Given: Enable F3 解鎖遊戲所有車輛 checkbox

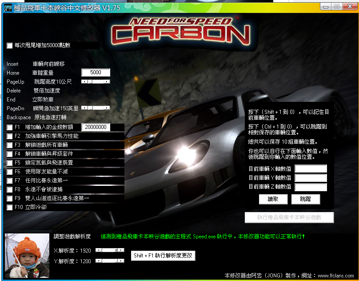Looking at the screenshot, I should click(10, 145).
